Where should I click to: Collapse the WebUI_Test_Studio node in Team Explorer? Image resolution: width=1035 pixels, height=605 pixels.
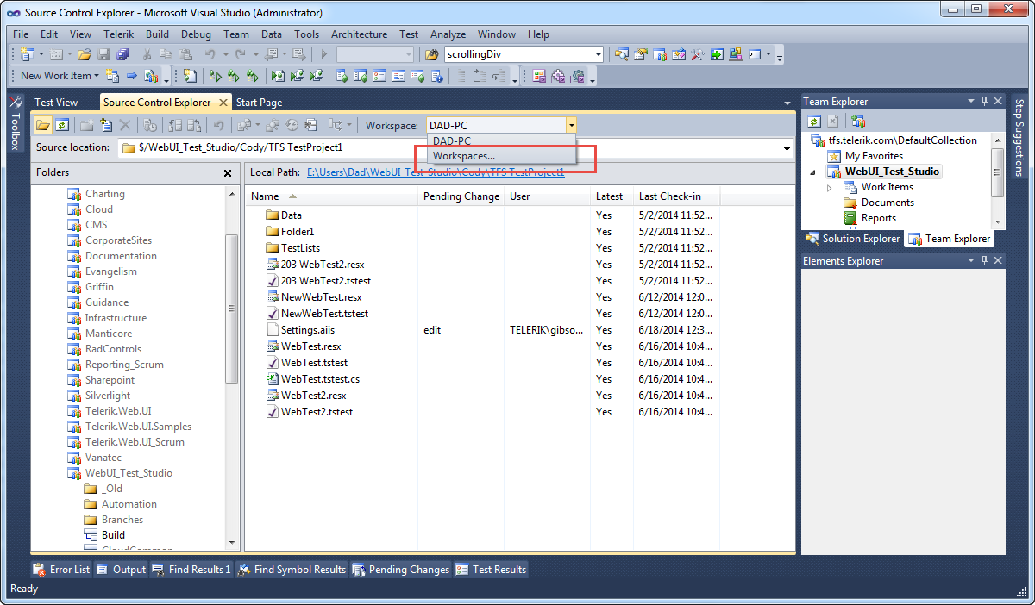click(812, 172)
